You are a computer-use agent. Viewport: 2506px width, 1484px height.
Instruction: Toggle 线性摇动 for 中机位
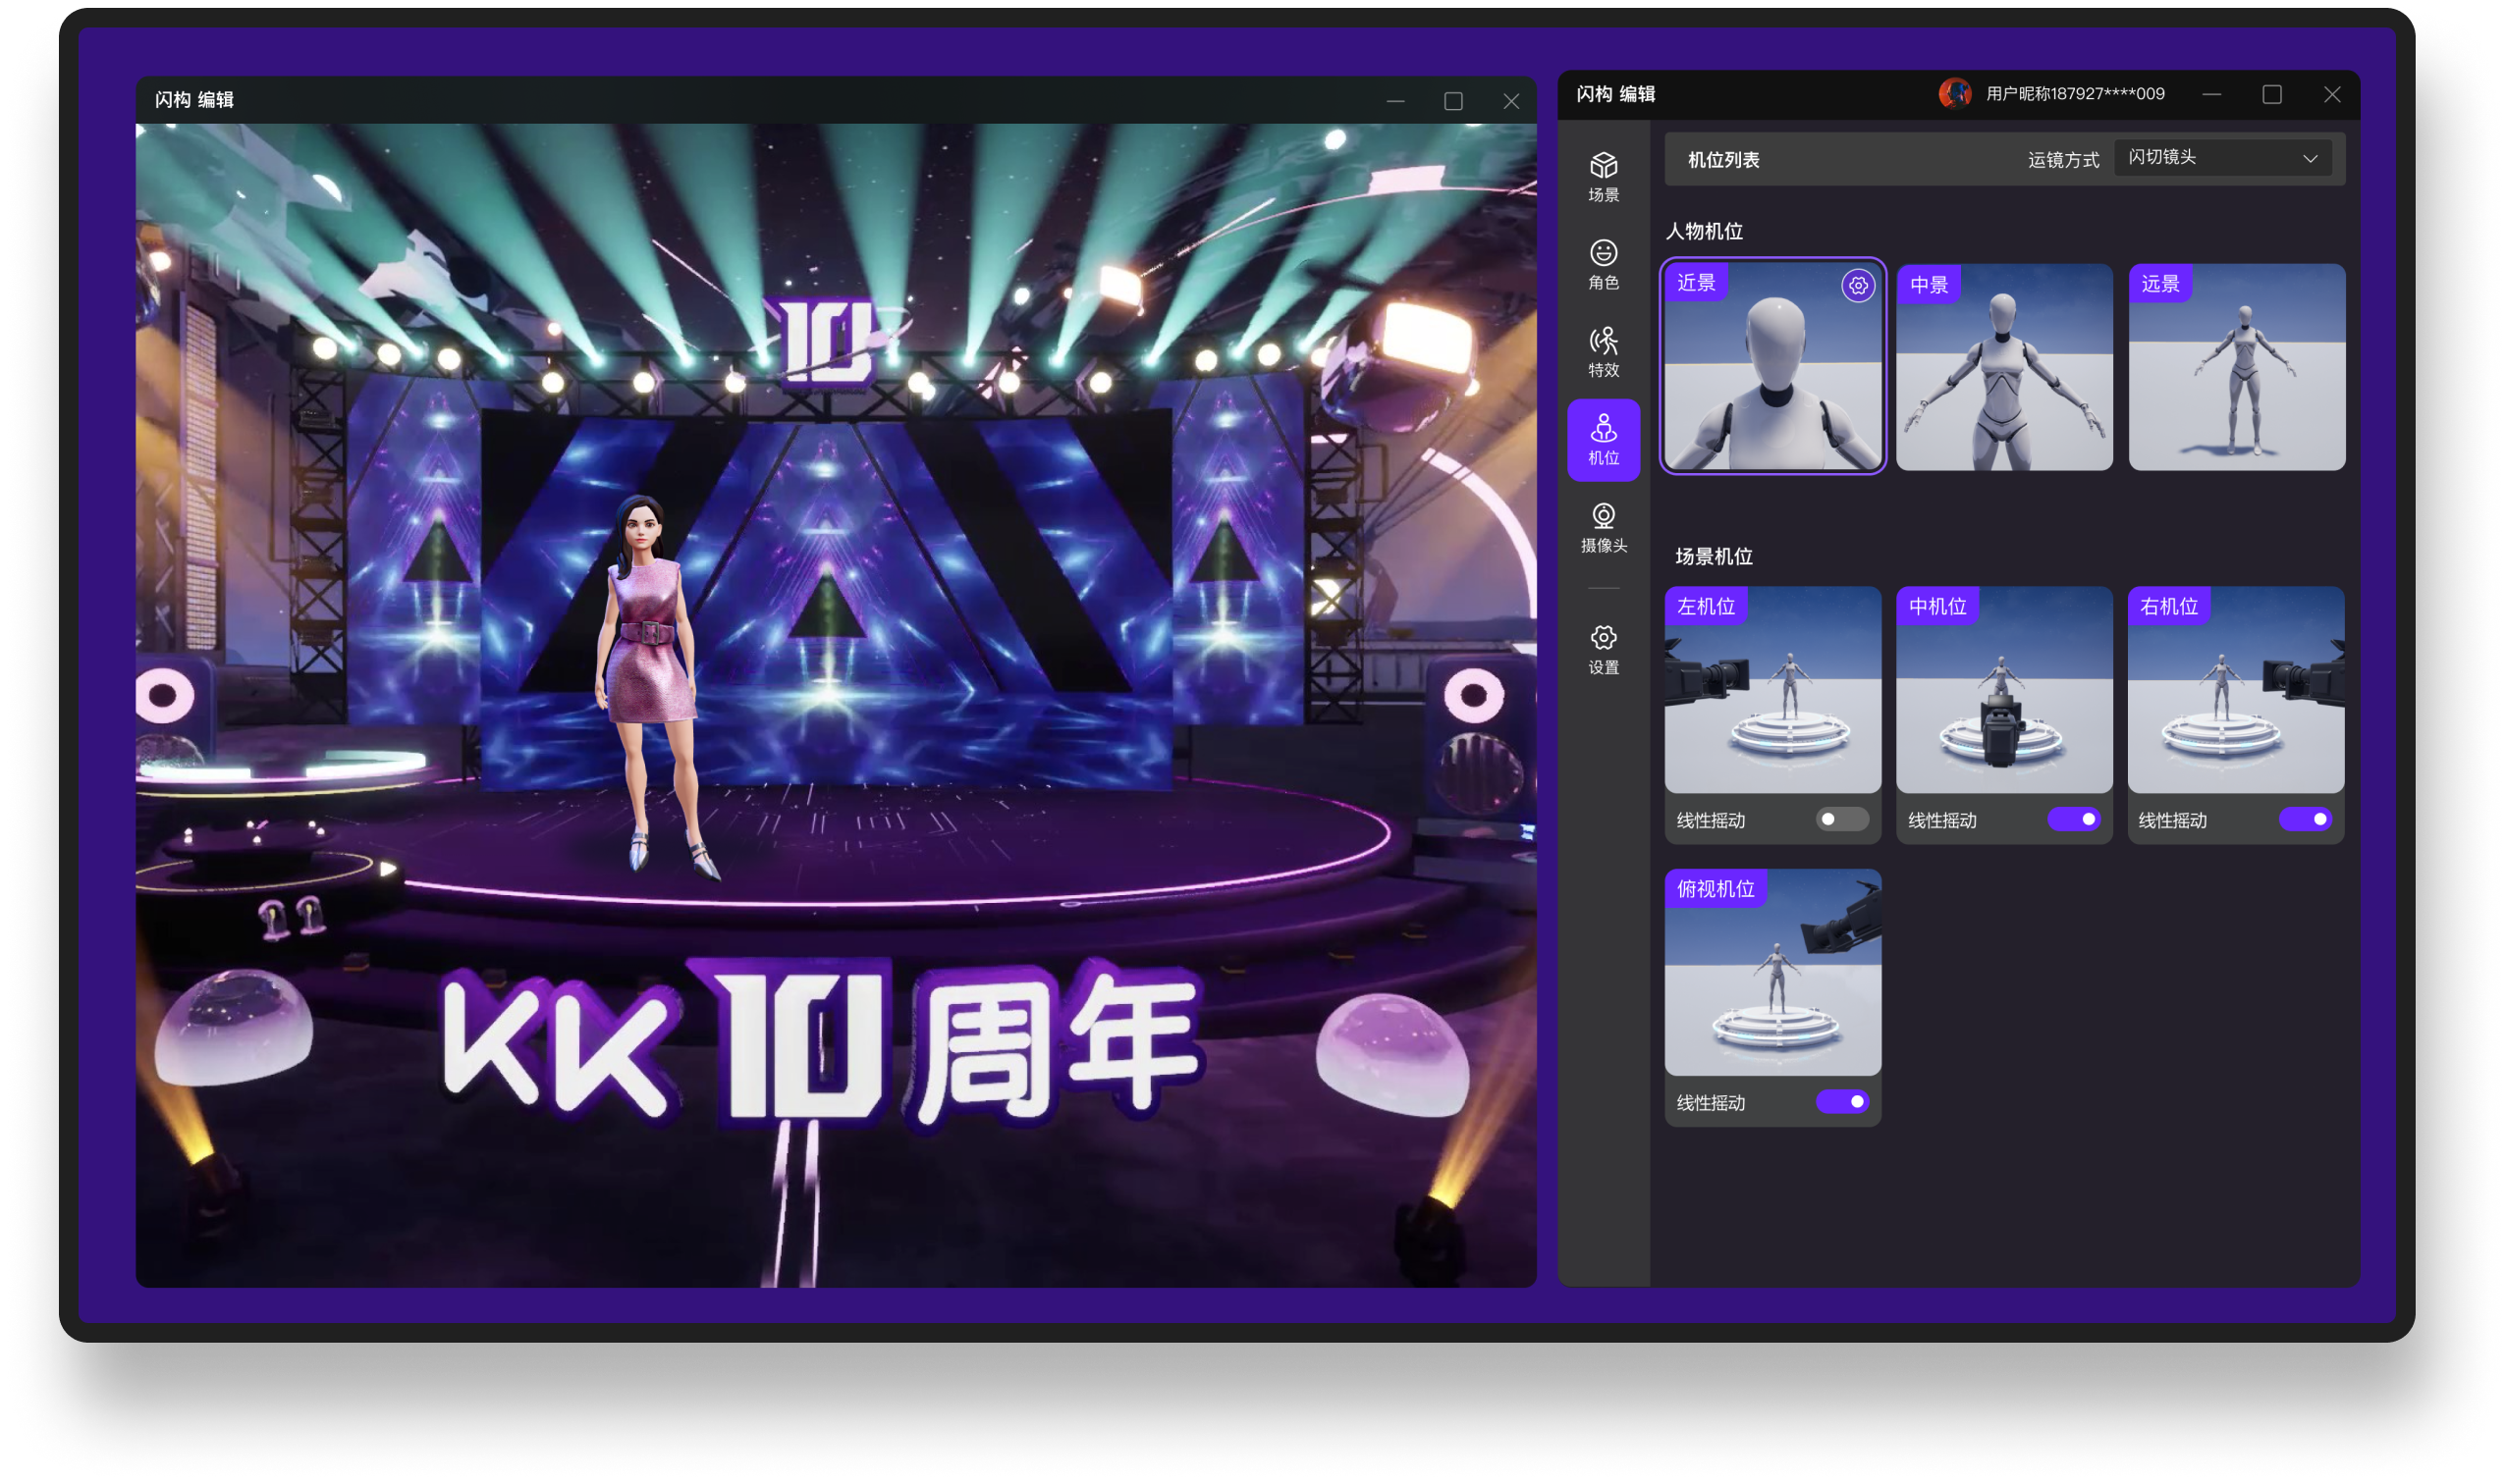click(2074, 819)
